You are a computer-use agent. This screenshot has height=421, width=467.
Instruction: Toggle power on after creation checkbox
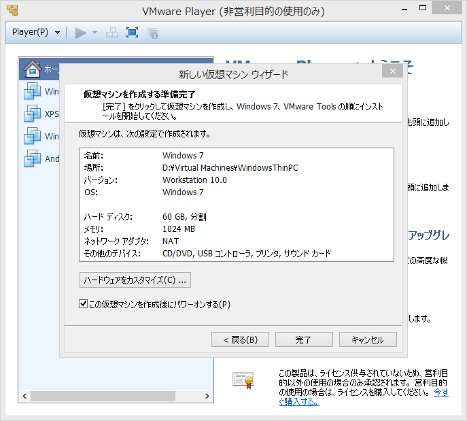(x=83, y=304)
